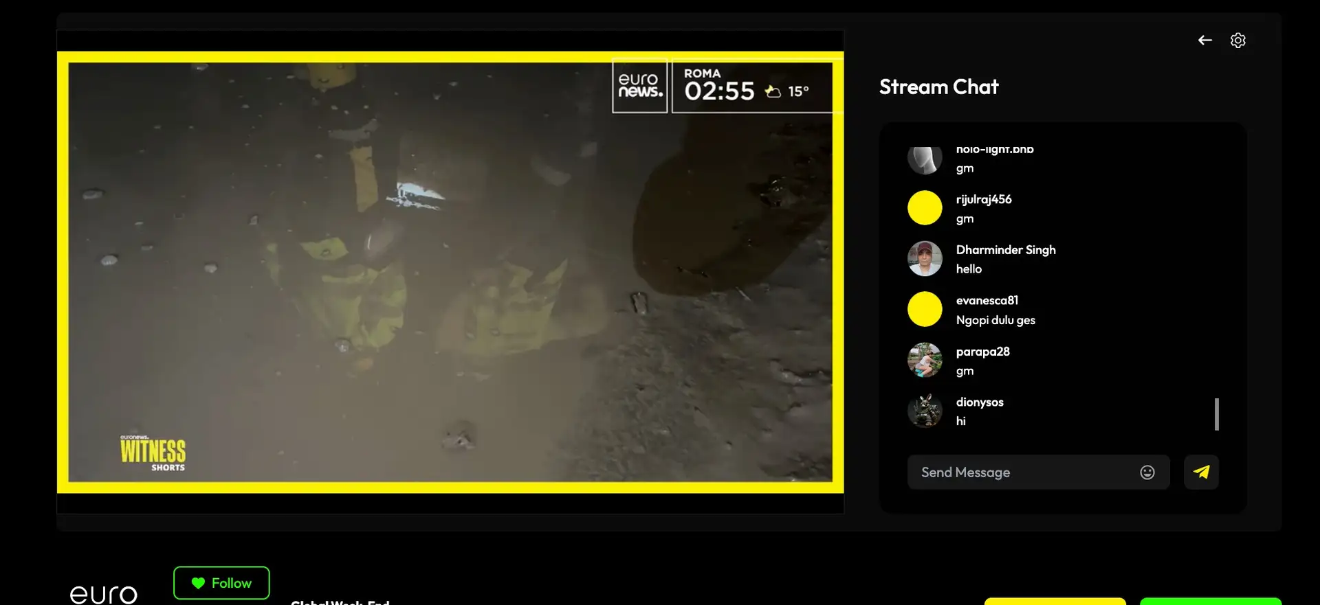Image resolution: width=1320 pixels, height=605 pixels.
Task: Click username Dharminder Singh in chat
Action: point(1005,250)
